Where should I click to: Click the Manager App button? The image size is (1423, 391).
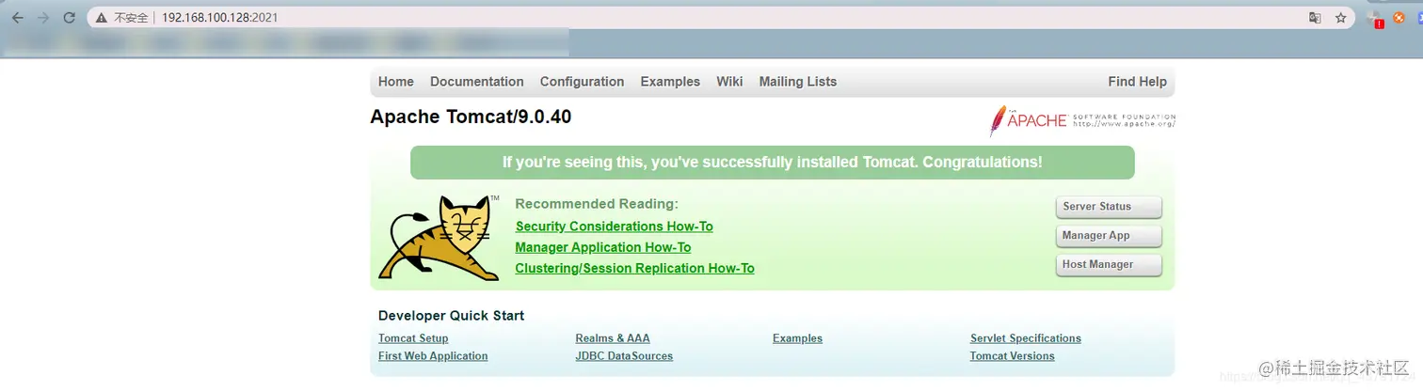pyautogui.click(x=1109, y=236)
